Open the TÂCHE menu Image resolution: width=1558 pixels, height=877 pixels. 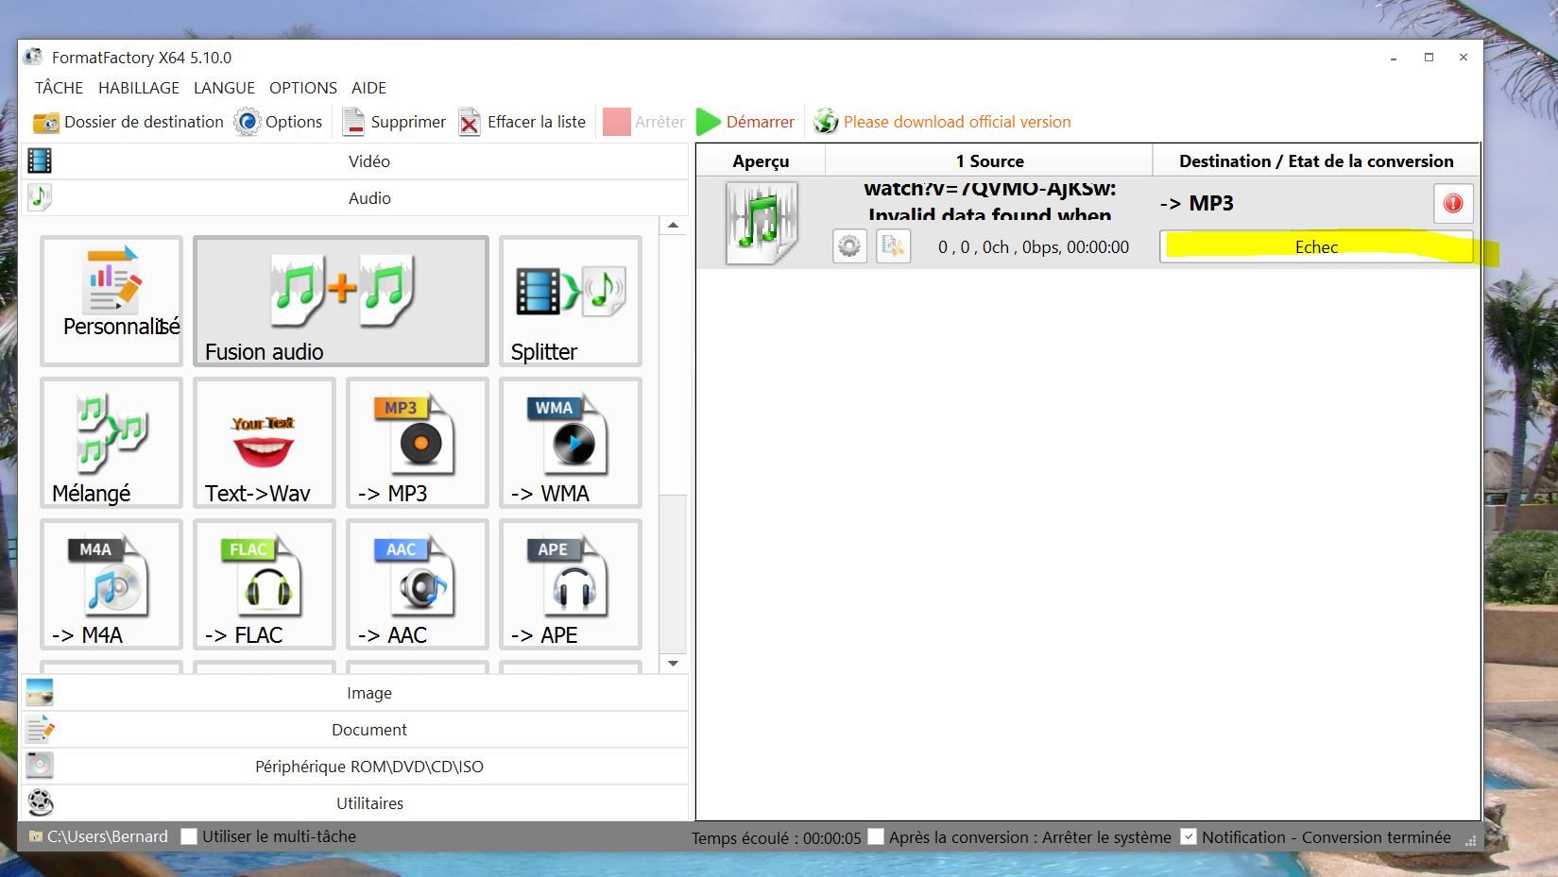pyautogui.click(x=60, y=88)
